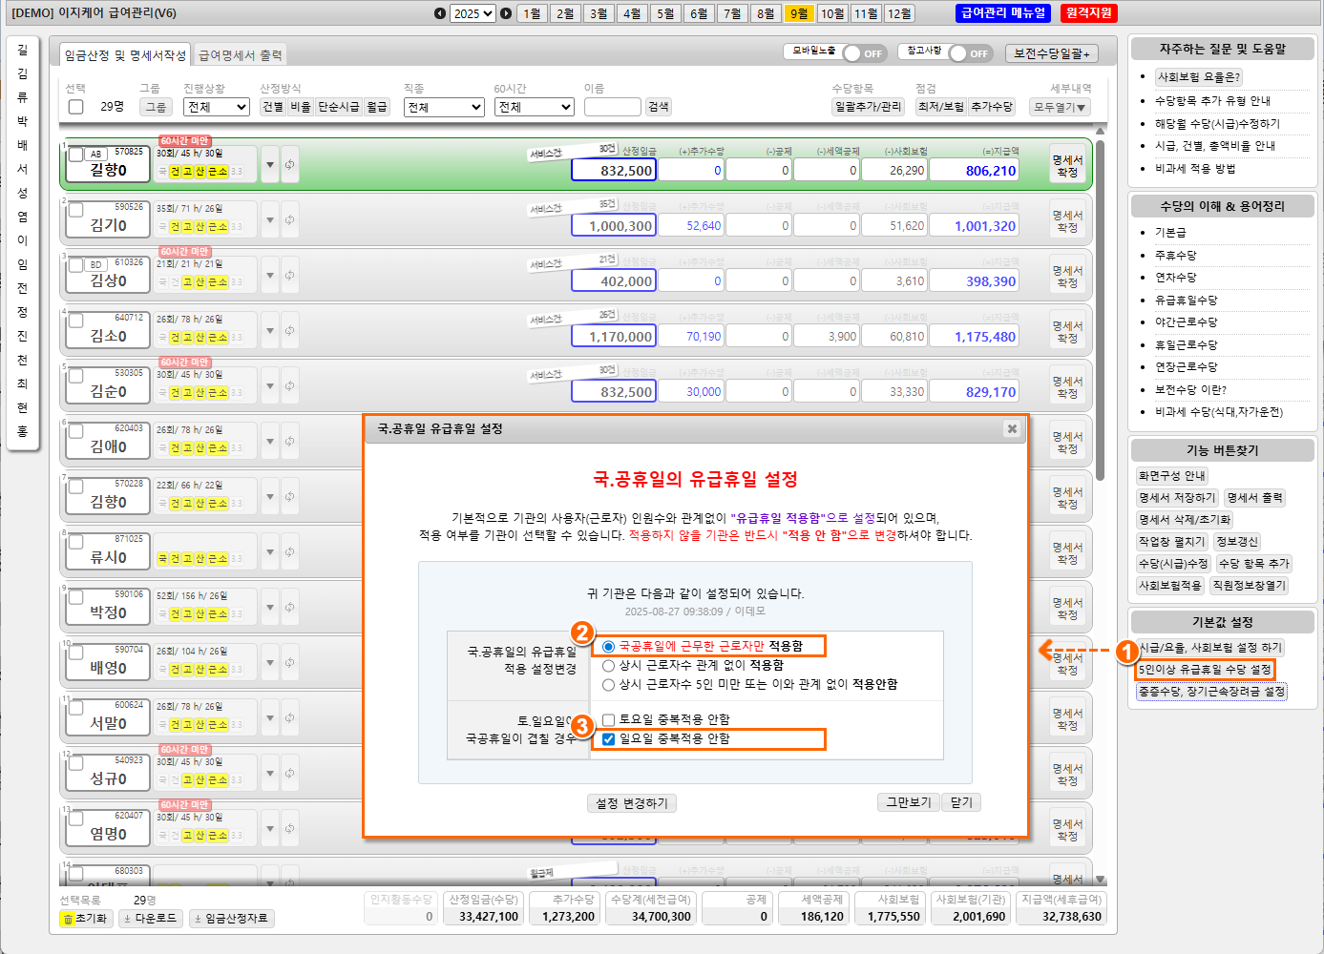Download the 임금산정자료 file

[x=232, y=919]
